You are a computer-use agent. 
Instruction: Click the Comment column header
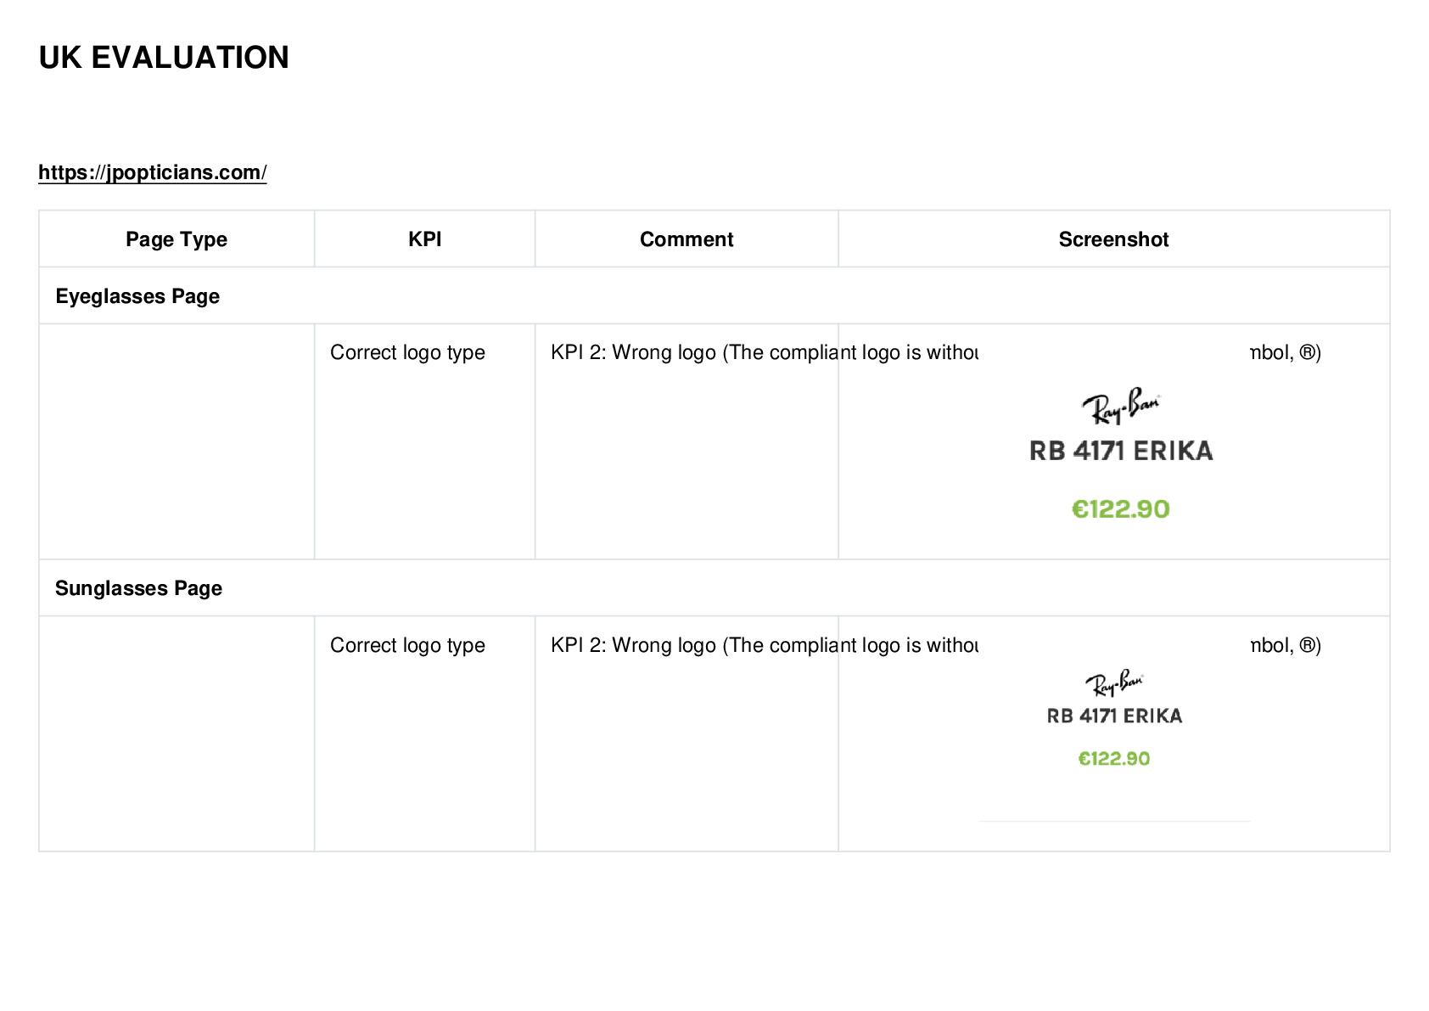[x=686, y=239]
